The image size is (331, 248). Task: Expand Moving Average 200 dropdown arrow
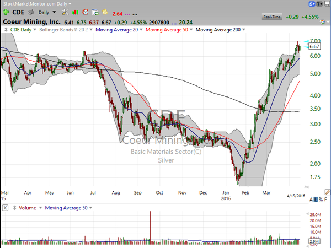244,30
